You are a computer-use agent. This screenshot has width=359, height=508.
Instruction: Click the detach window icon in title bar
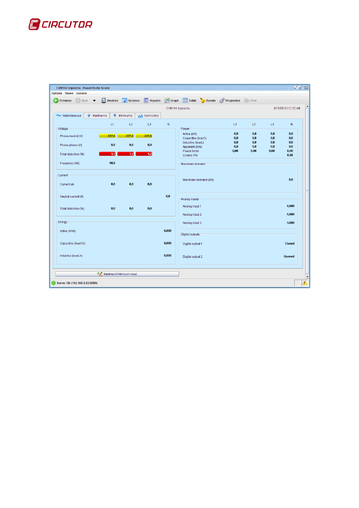click(296, 88)
